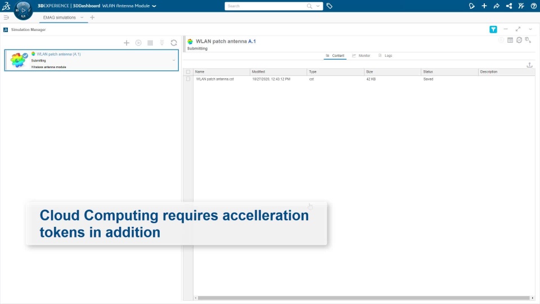The width and height of the screenshot is (540, 304).
Task: Sort by the Size column header
Action: click(x=393, y=71)
